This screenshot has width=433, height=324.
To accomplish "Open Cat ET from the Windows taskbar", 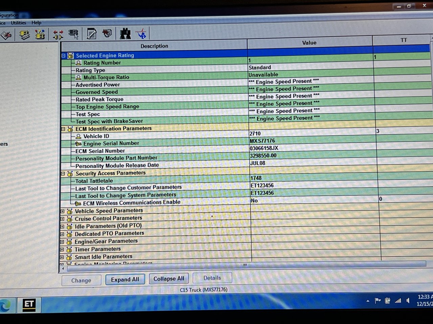I will [x=29, y=304].
